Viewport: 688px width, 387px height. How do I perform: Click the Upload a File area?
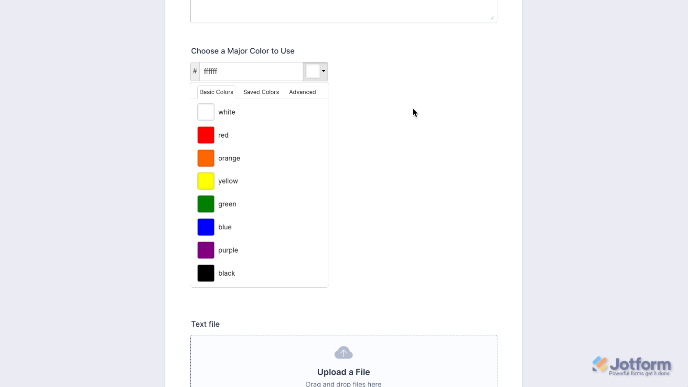(344, 372)
